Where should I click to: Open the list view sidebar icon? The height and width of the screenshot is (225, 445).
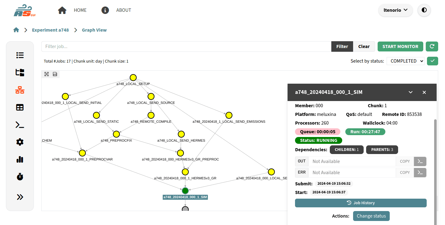(20, 55)
